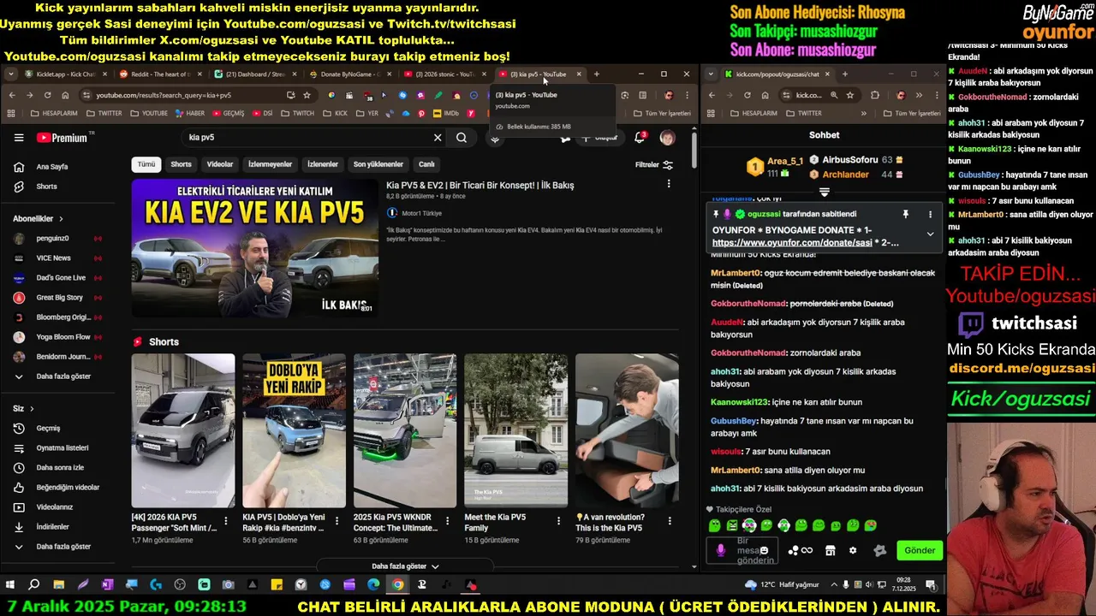Click the YouTube search magnifier button

[x=462, y=138]
